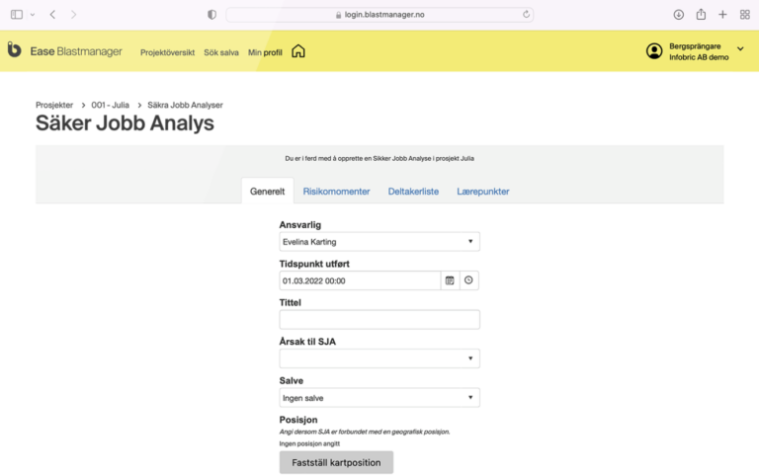Click the home icon in the navigation bar

[298, 51]
